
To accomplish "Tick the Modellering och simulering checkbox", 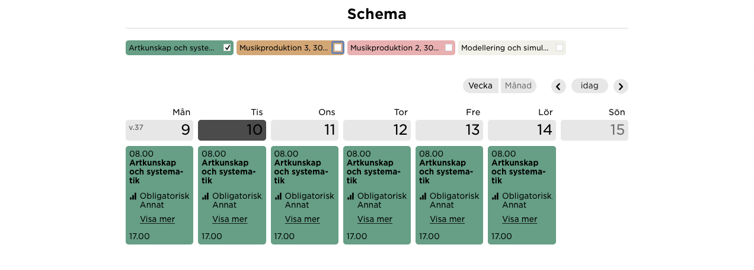I will click(560, 47).
